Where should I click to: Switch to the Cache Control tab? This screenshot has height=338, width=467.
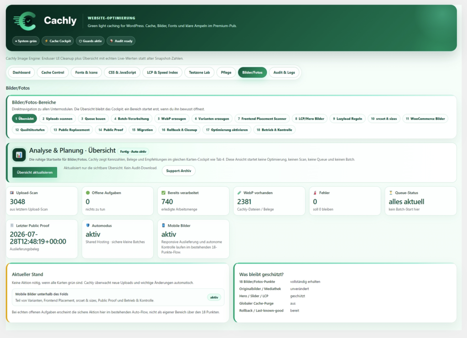tap(53, 72)
